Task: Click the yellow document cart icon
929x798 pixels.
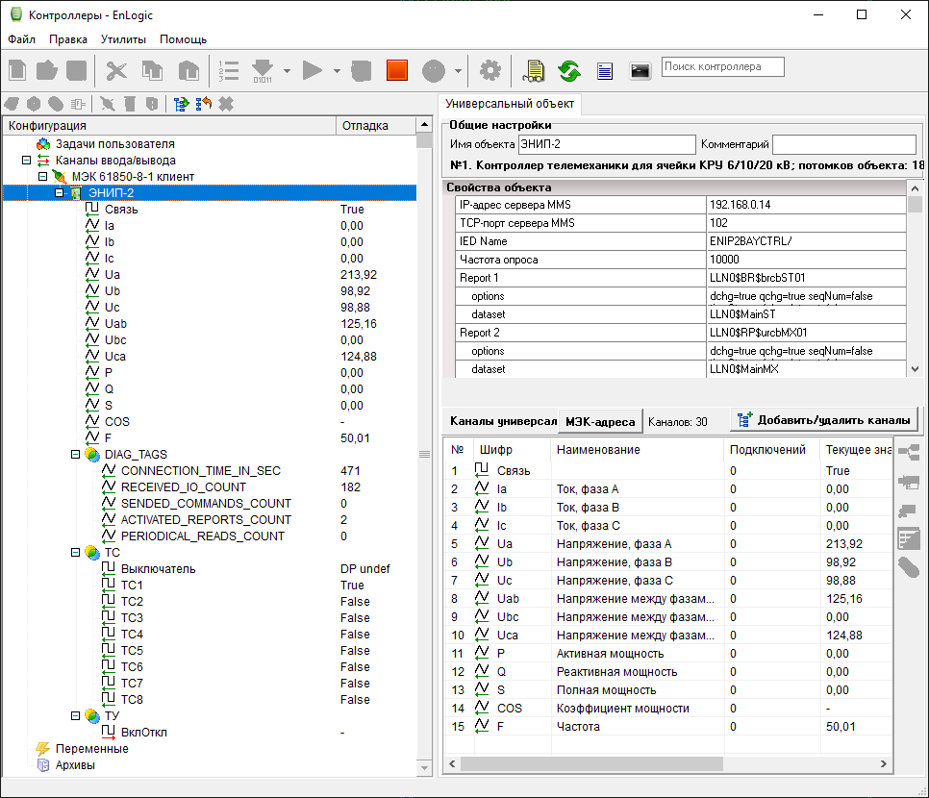Action: pyautogui.click(x=534, y=70)
